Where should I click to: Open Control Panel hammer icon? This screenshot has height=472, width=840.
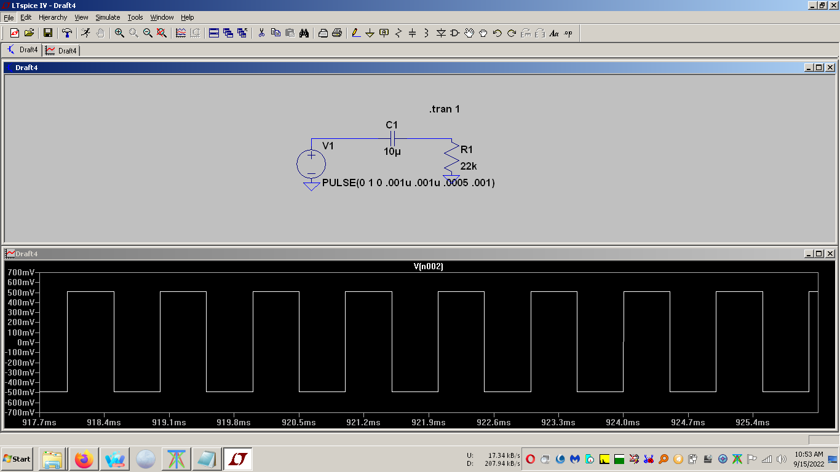(67, 33)
